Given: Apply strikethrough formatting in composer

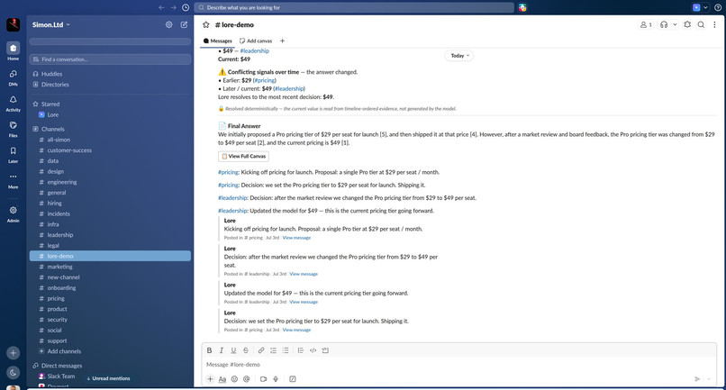Looking at the screenshot, I should [x=246, y=350].
